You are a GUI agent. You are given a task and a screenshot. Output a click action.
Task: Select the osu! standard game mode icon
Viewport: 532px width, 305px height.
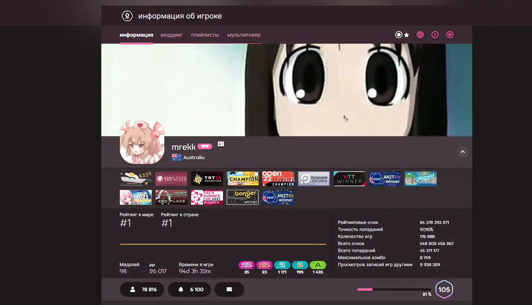pos(399,35)
